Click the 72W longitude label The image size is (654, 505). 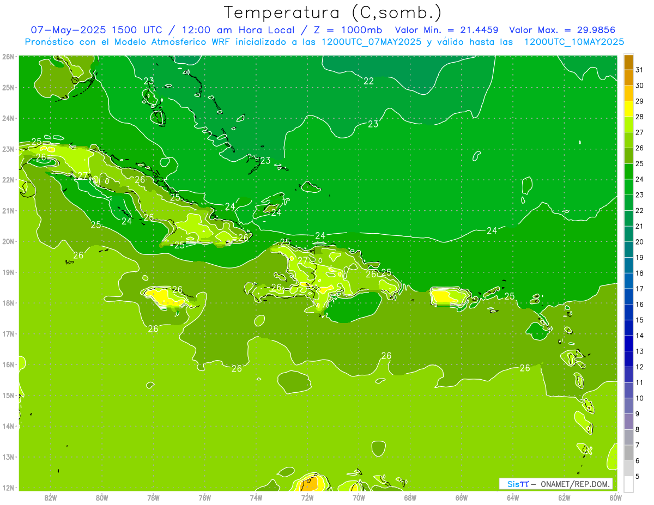pos(307,497)
